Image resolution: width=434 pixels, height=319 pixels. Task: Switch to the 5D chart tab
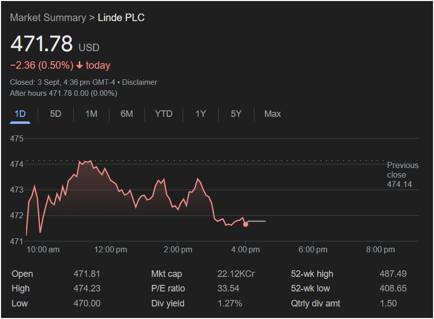pyautogui.click(x=55, y=114)
